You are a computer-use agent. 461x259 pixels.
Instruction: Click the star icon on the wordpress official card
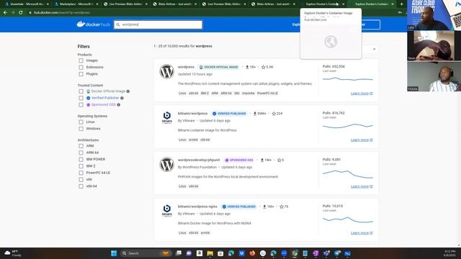pyautogui.click(x=263, y=67)
